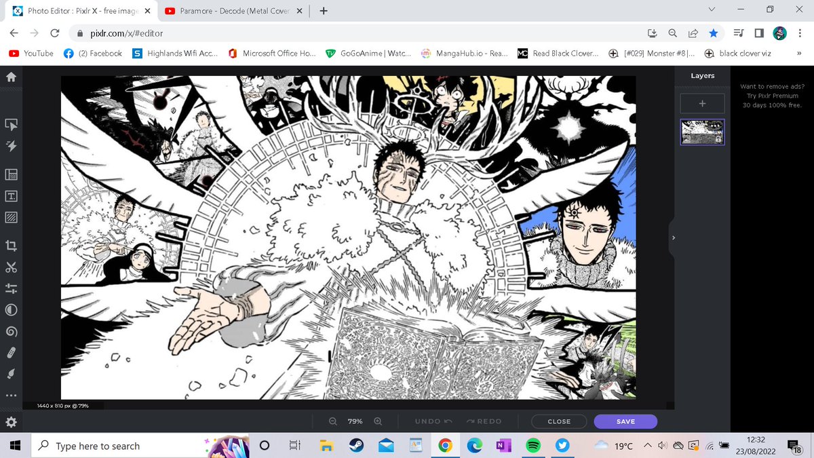Open a new browser tab
Viewport: 814px width, 458px height.
tap(324, 11)
